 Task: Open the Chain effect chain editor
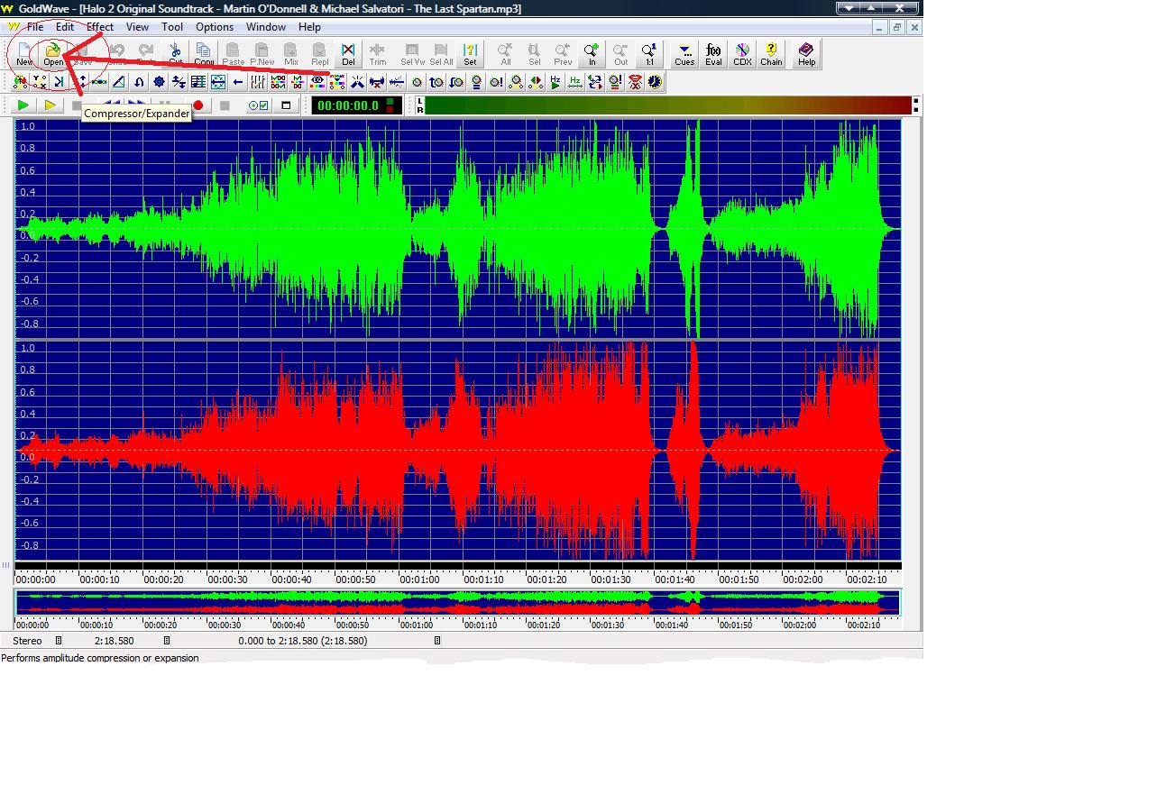771,53
